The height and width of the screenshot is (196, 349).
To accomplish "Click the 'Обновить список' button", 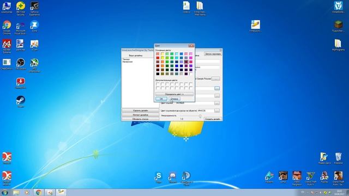I will (140, 119).
